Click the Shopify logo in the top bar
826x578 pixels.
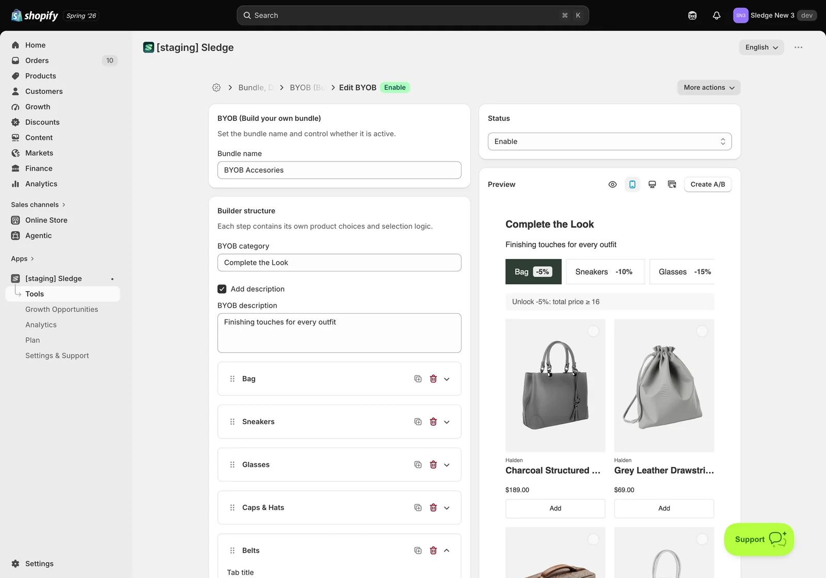click(35, 15)
